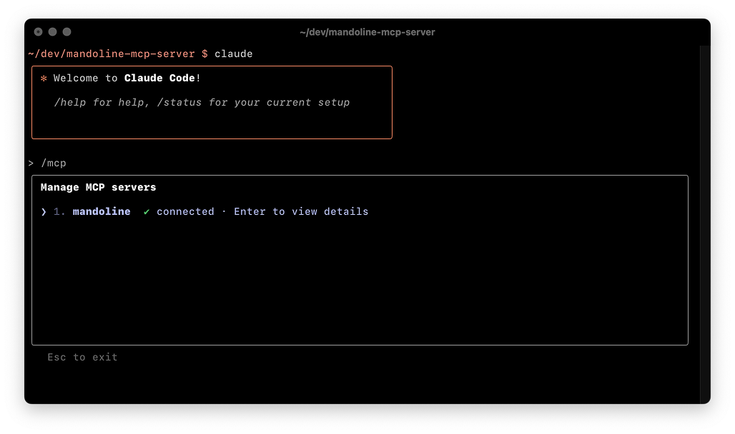Click the dollar-sign prompt in the shell line
The height and width of the screenshot is (434, 735).
(206, 54)
